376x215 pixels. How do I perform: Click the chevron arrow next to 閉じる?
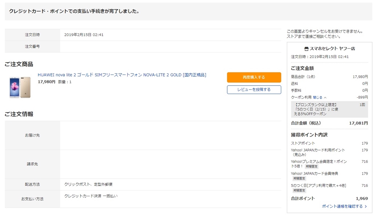click(325, 97)
